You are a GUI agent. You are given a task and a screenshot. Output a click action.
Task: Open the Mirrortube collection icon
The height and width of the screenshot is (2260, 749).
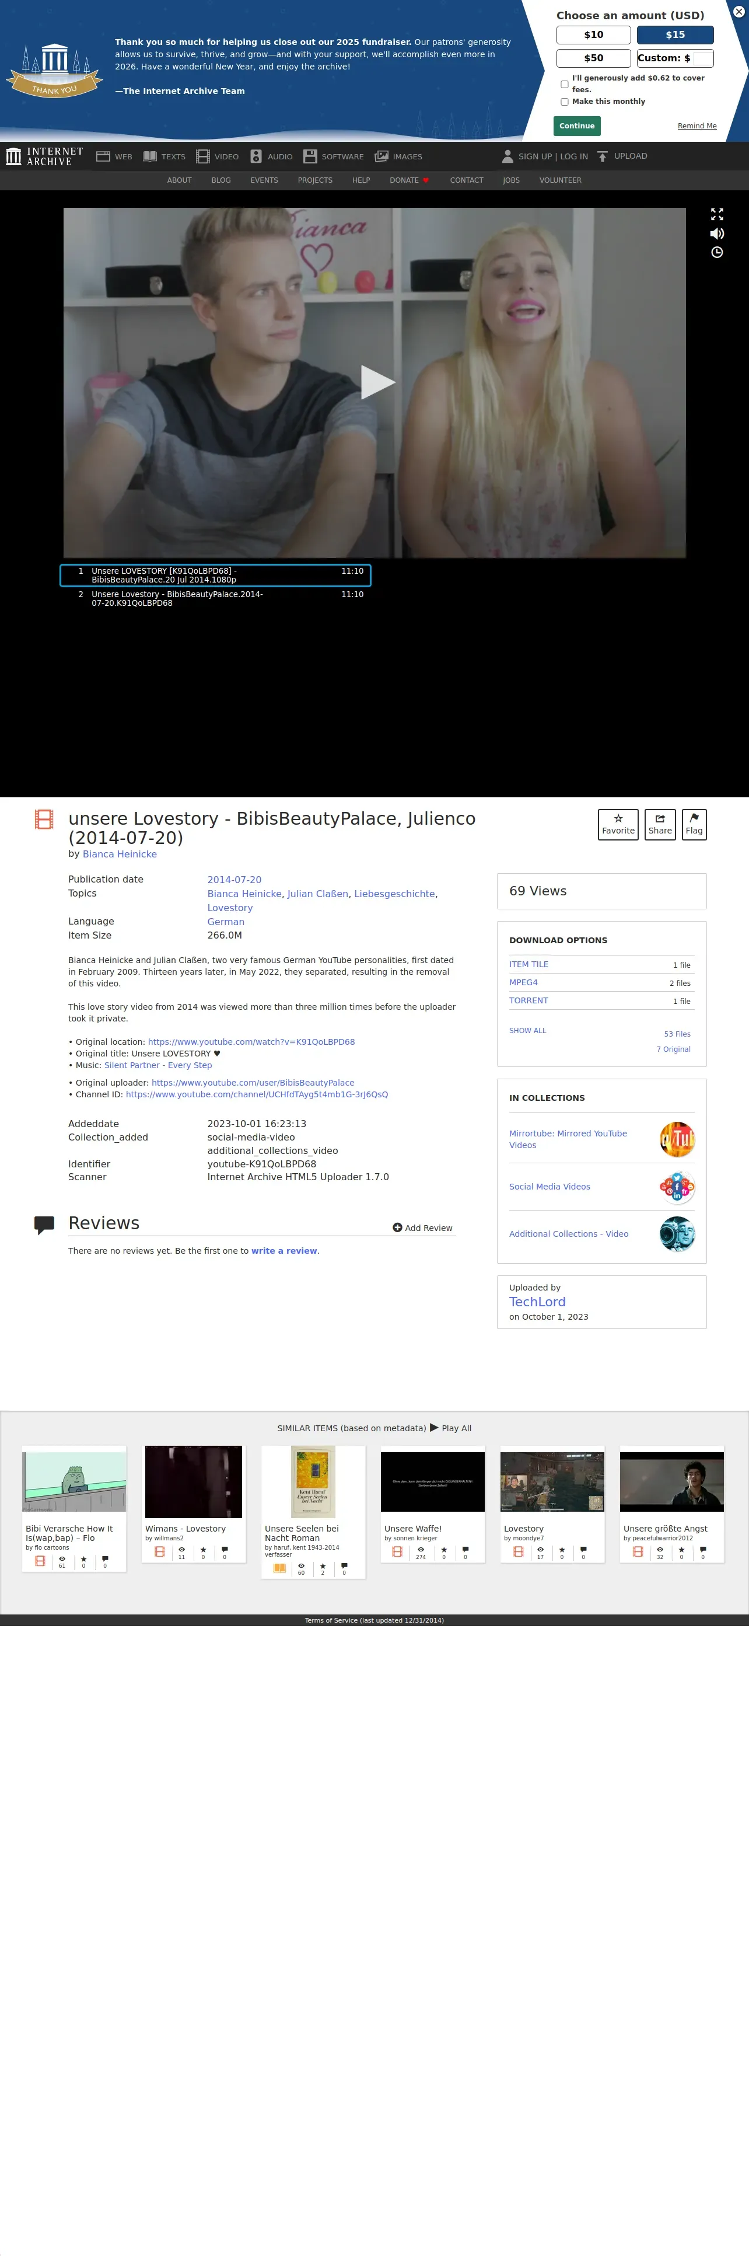point(677,1140)
